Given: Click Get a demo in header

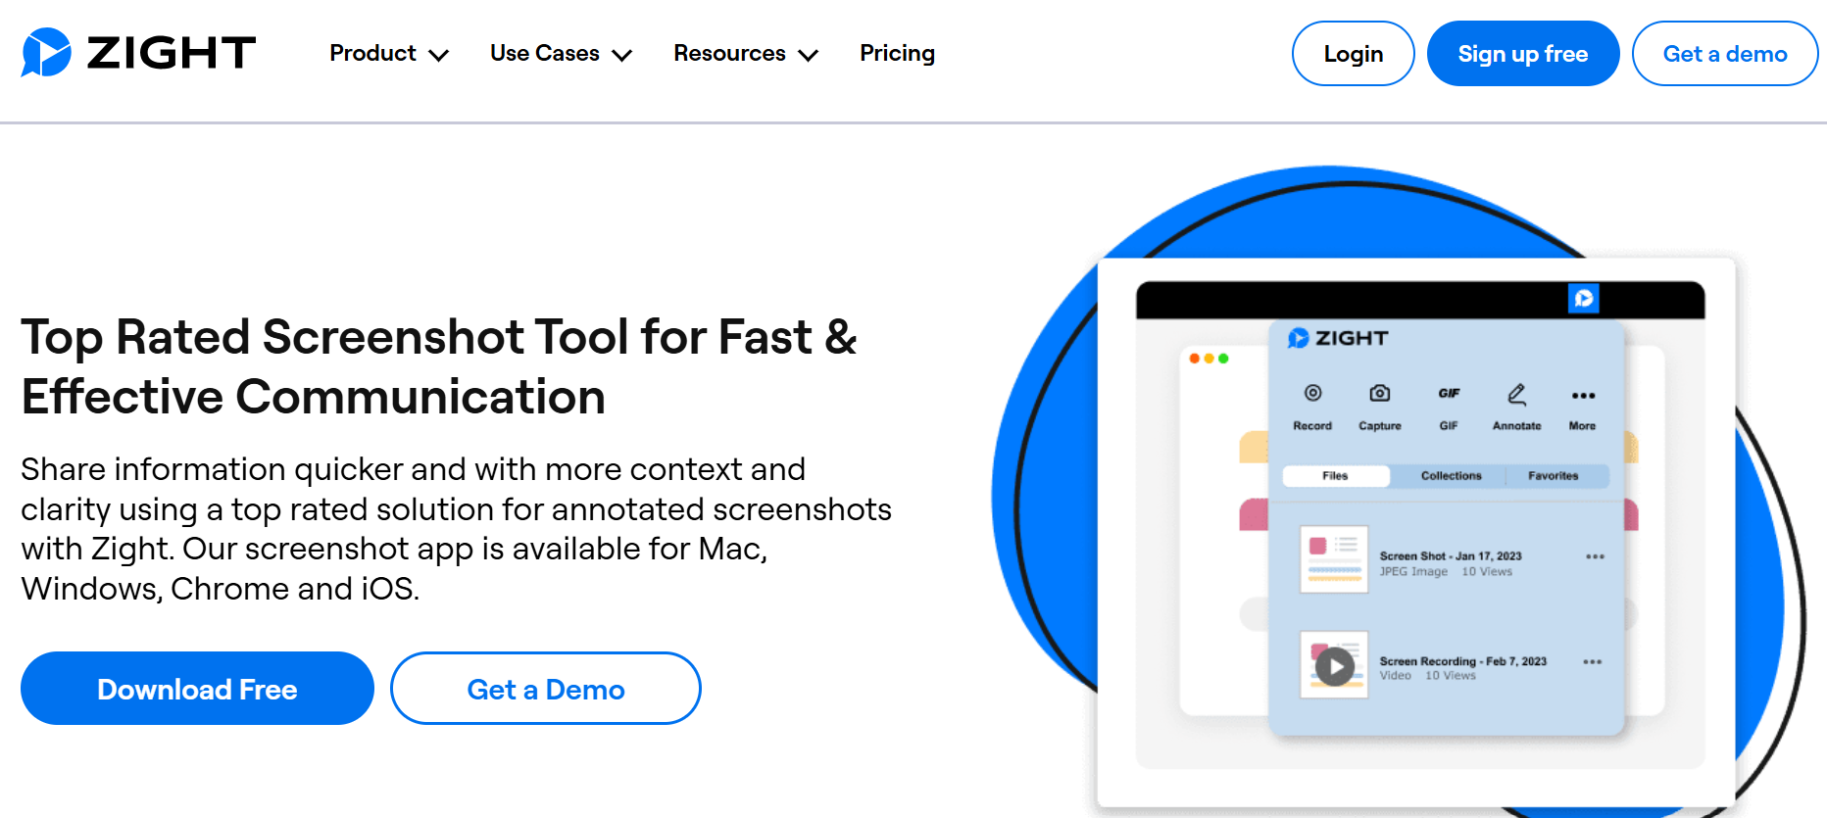Looking at the screenshot, I should pos(1725,53).
